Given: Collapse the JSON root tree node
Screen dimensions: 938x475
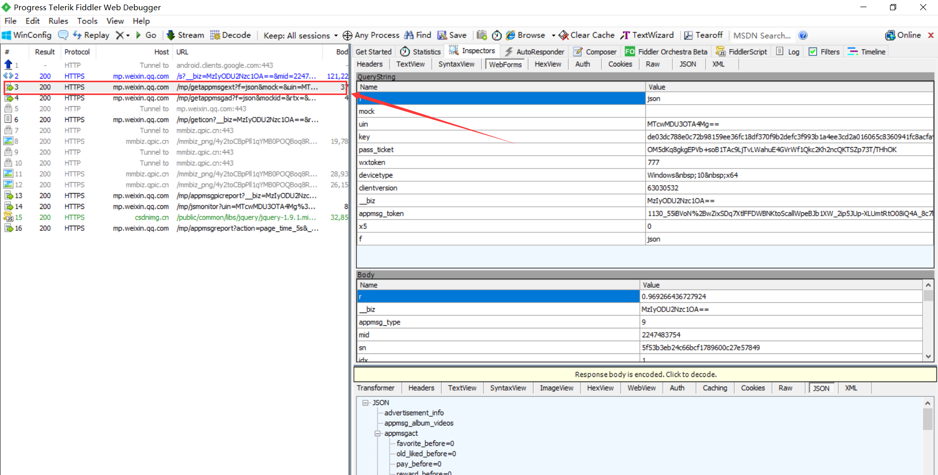Looking at the screenshot, I should tap(366, 402).
